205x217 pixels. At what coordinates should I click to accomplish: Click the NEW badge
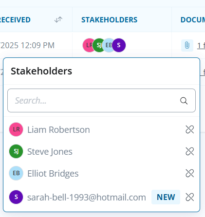click(166, 197)
